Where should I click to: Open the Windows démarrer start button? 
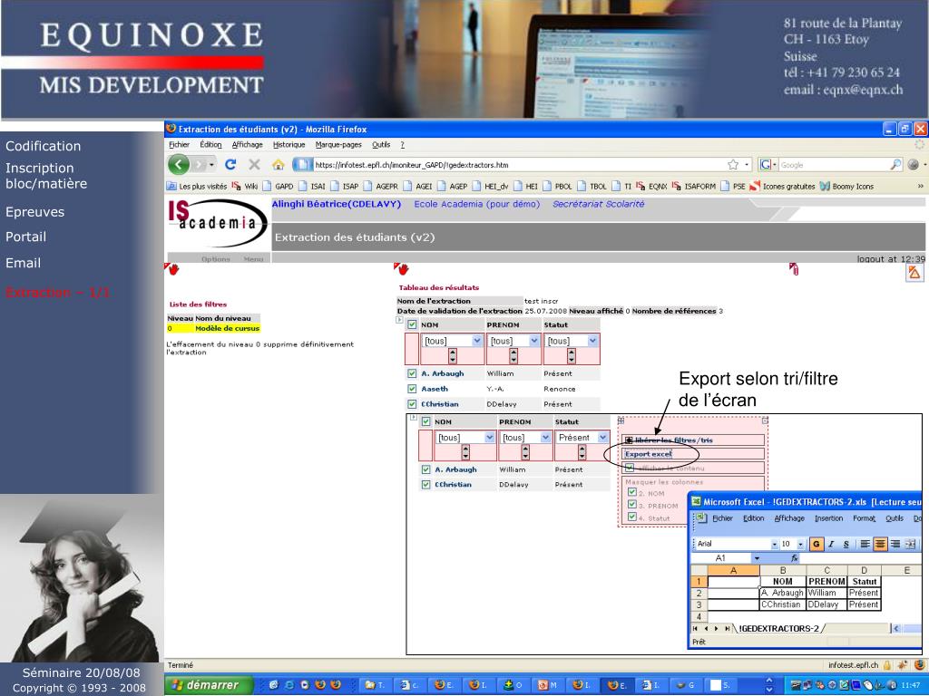[207, 685]
